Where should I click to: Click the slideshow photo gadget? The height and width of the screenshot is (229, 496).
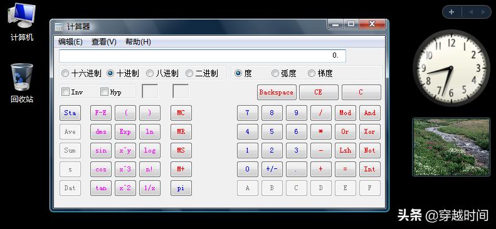click(x=451, y=147)
